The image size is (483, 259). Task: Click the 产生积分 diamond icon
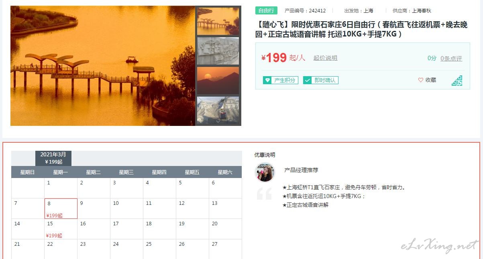pos(267,80)
